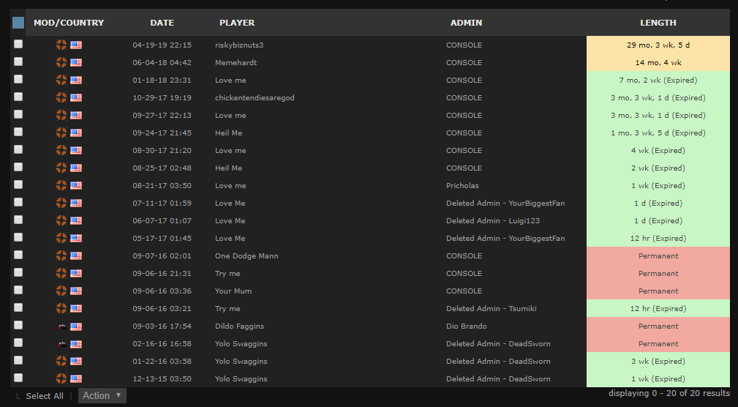Click the TF2 icon on the 12-13-15 03:50 ban

[61, 378]
